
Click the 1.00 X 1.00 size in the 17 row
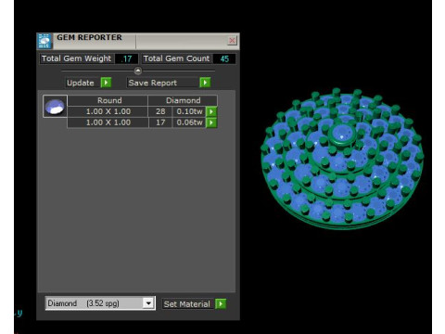pos(108,122)
